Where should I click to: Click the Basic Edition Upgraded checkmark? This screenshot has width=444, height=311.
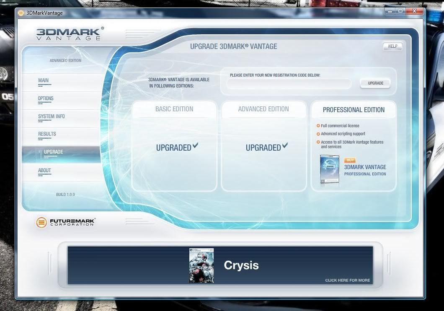click(x=195, y=145)
